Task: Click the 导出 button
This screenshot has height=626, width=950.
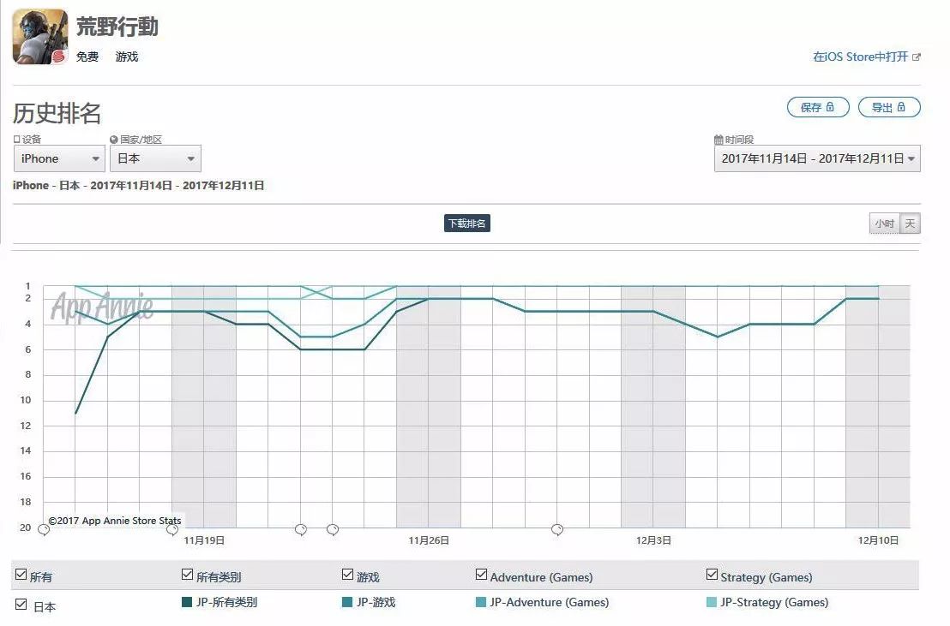Action: [889, 107]
